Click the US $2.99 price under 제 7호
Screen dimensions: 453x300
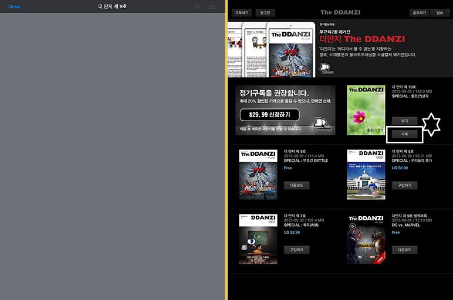(x=292, y=232)
